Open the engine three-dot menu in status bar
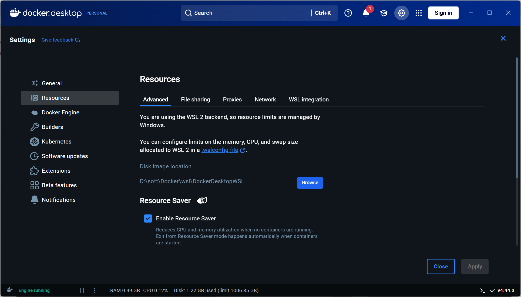This screenshot has height=297, width=521. tap(95, 290)
